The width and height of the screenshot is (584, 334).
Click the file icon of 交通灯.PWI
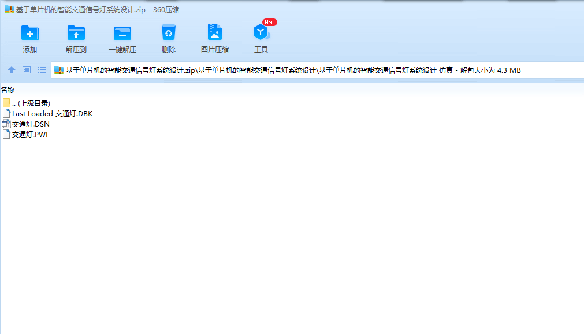(x=6, y=134)
